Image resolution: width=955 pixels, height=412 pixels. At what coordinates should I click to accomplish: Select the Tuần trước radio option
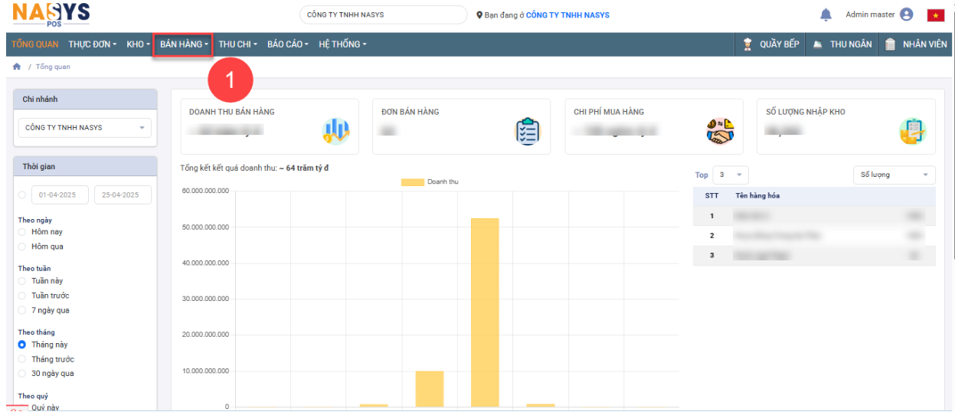tap(22, 296)
